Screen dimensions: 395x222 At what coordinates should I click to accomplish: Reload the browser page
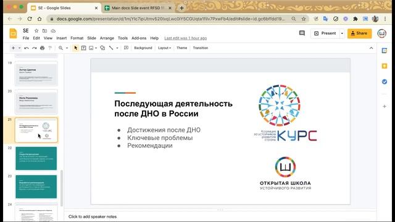point(30,19)
